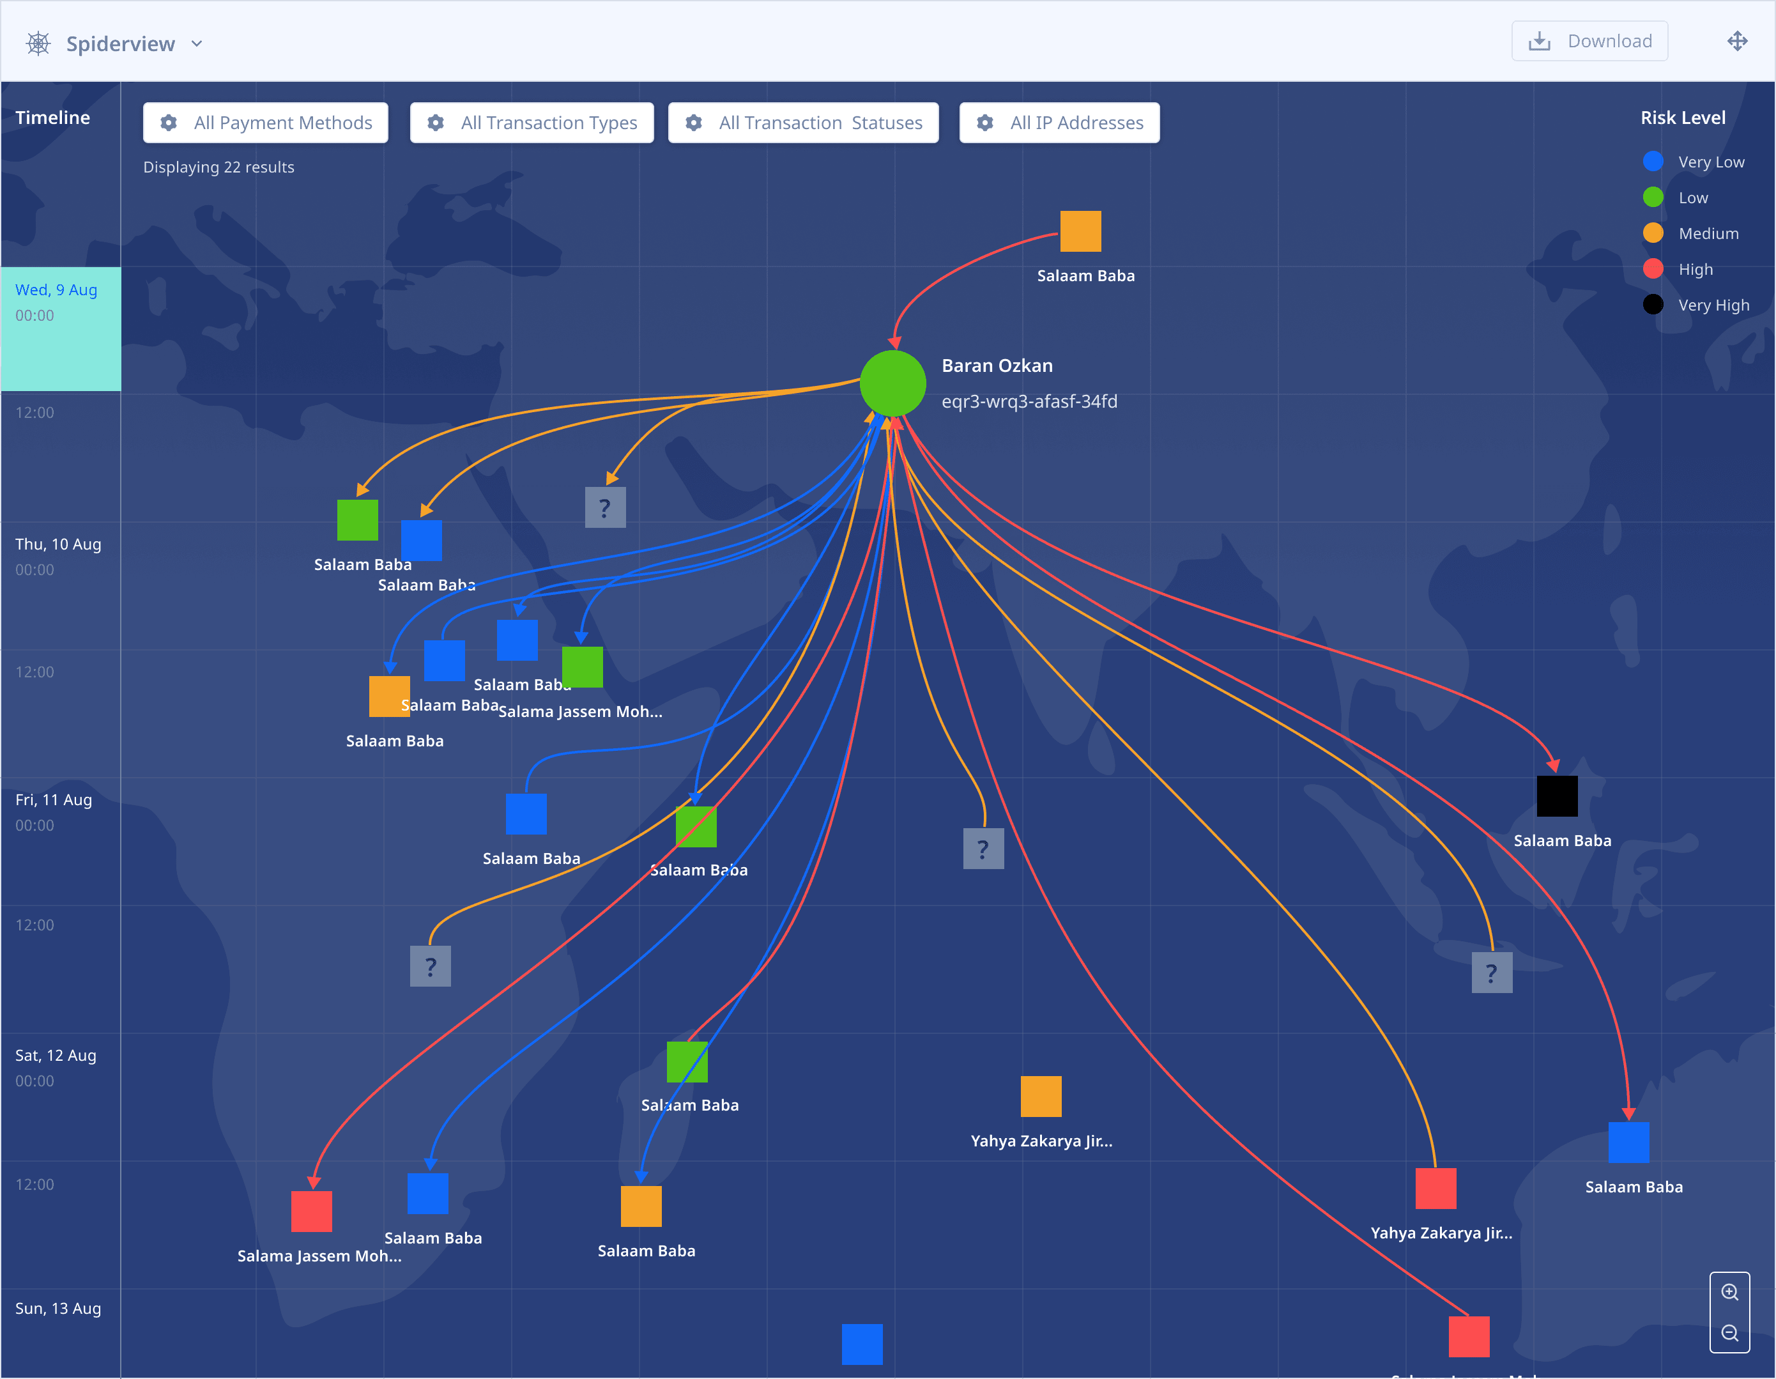Toggle the High risk level legend item
The width and height of the screenshot is (1776, 1379).
pos(1695,269)
